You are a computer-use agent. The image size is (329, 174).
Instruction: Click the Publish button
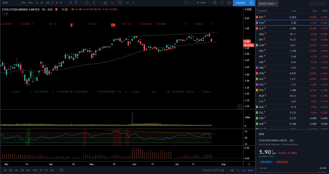[x=240, y=3]
